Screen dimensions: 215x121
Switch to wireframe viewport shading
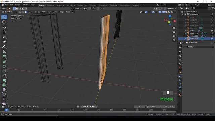tap(164, 12)
